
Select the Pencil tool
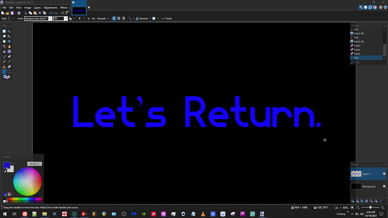pos(4,62)
